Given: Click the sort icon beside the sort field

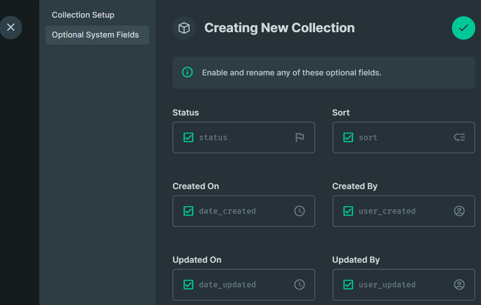Looking at the screenshot, I should 459,138.
